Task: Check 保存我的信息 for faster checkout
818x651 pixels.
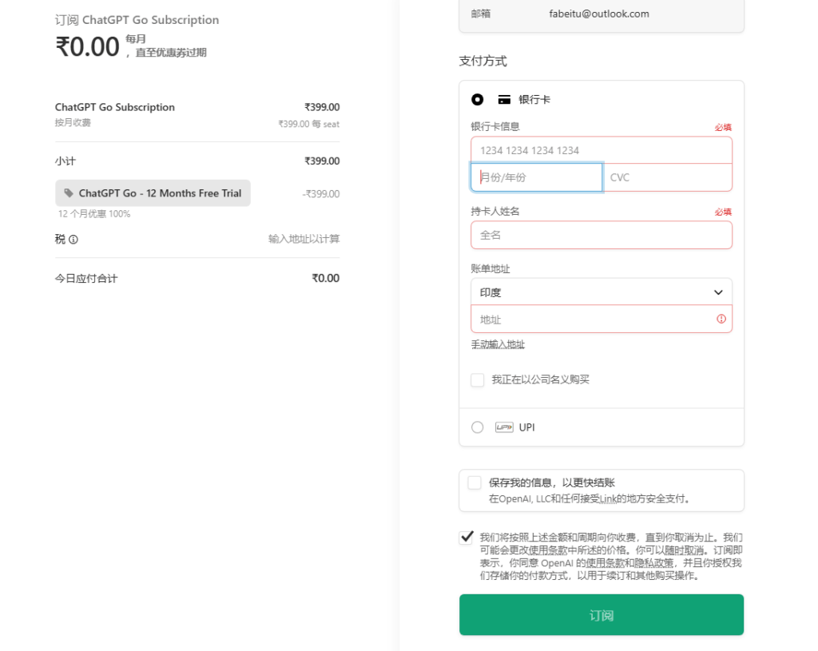Action: point(475,482)
